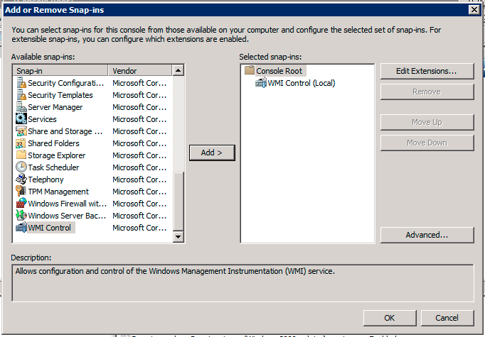
Task: Select TPM Management snap-in name
Action: pos(58,192)
